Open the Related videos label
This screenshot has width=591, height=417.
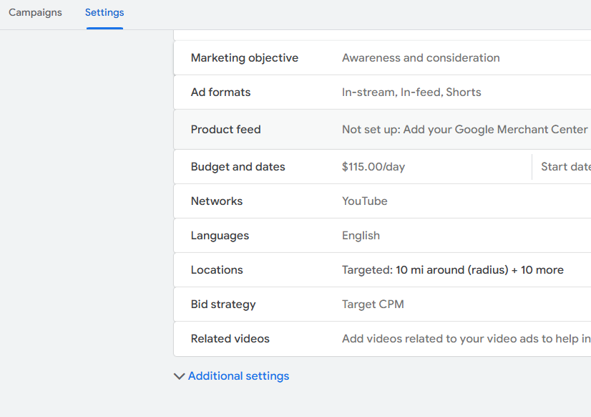pos(230,339)
